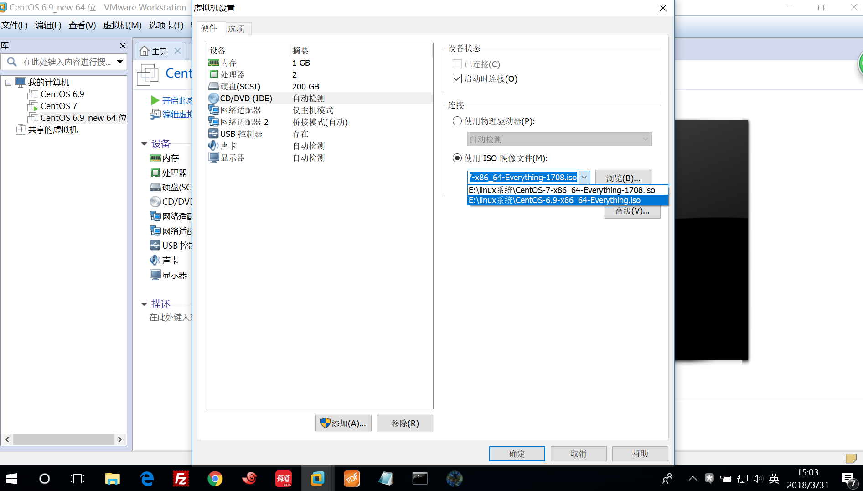
Task: Select the USB 控制器 icon in list
Action: click(x=214, y=134)
